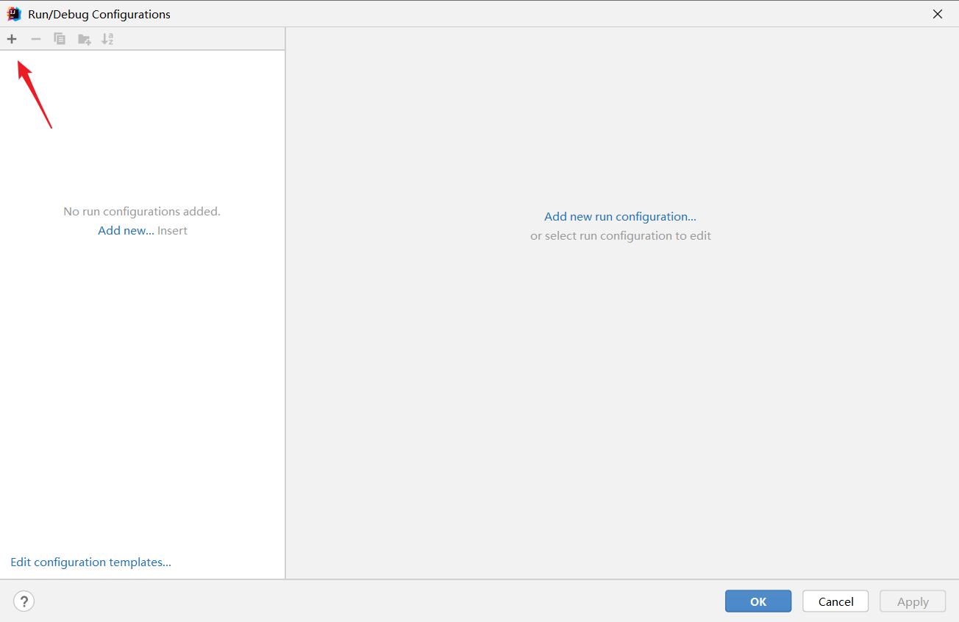This screenshot has width=959, height=622.
Task: Confirm with the OK button
Action: tap(758, 601)
